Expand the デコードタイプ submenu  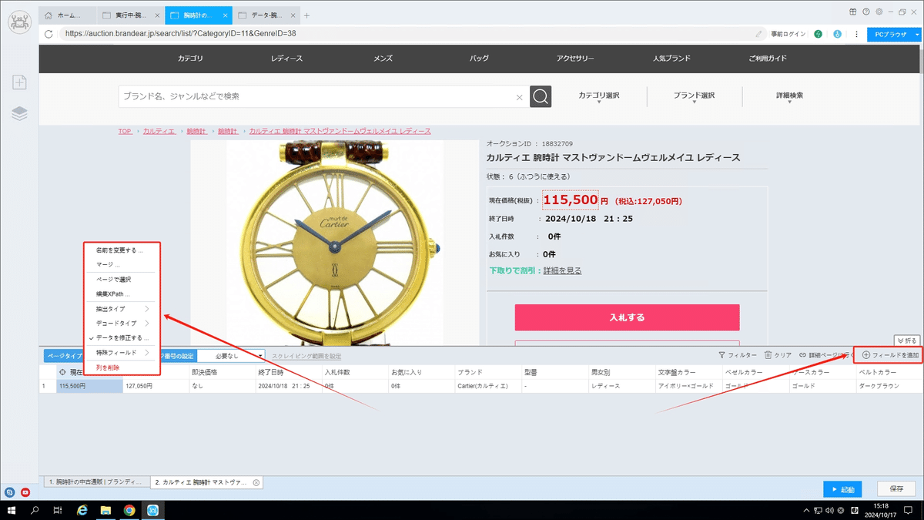point(122,324)
